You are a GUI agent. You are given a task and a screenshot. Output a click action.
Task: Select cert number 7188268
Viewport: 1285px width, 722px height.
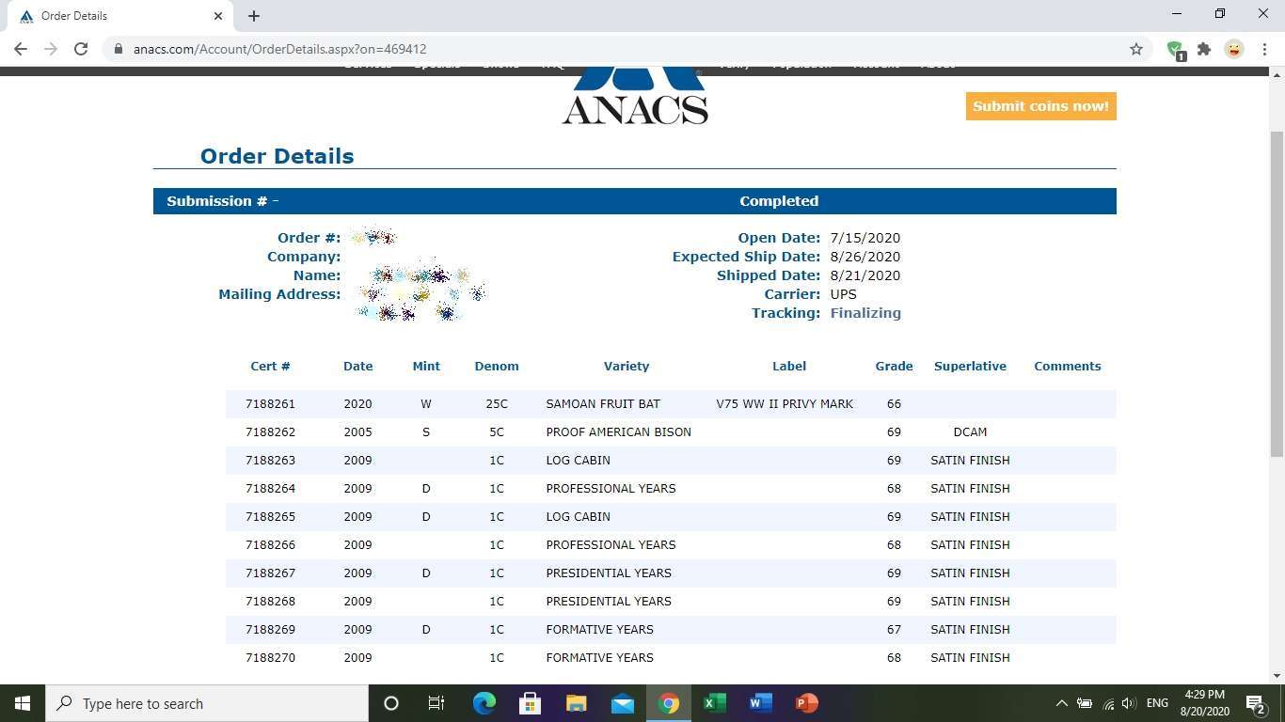click(x=270, y=602)
